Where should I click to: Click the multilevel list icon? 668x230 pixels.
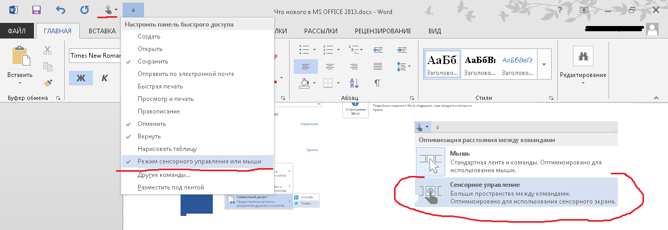coord(353,49)
